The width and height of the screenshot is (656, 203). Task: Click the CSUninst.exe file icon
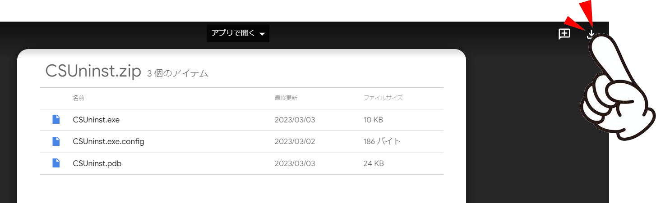click(56, 120)
